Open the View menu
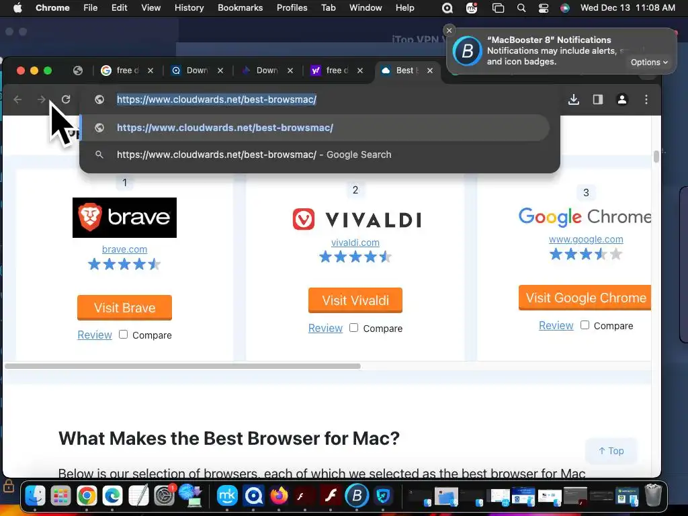688x516 pixels. point(150,8)
